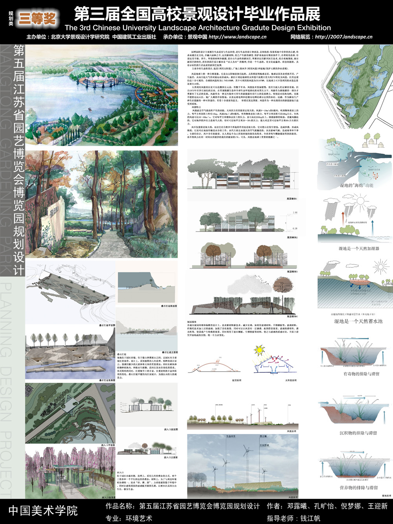Click the 叠石江堤平面图 caption
The width and height of the screenshot is (393, 524).
(107, 325)
